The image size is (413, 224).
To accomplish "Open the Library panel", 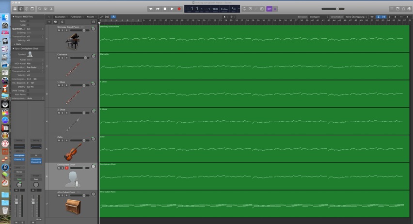I will [15, 9].
